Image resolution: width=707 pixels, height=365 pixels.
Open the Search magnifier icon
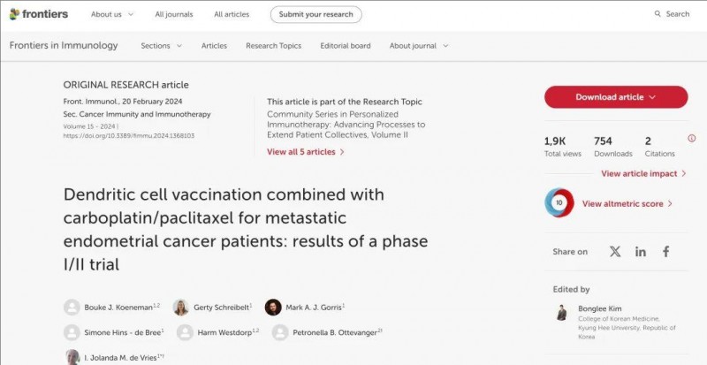click(658, 14)
